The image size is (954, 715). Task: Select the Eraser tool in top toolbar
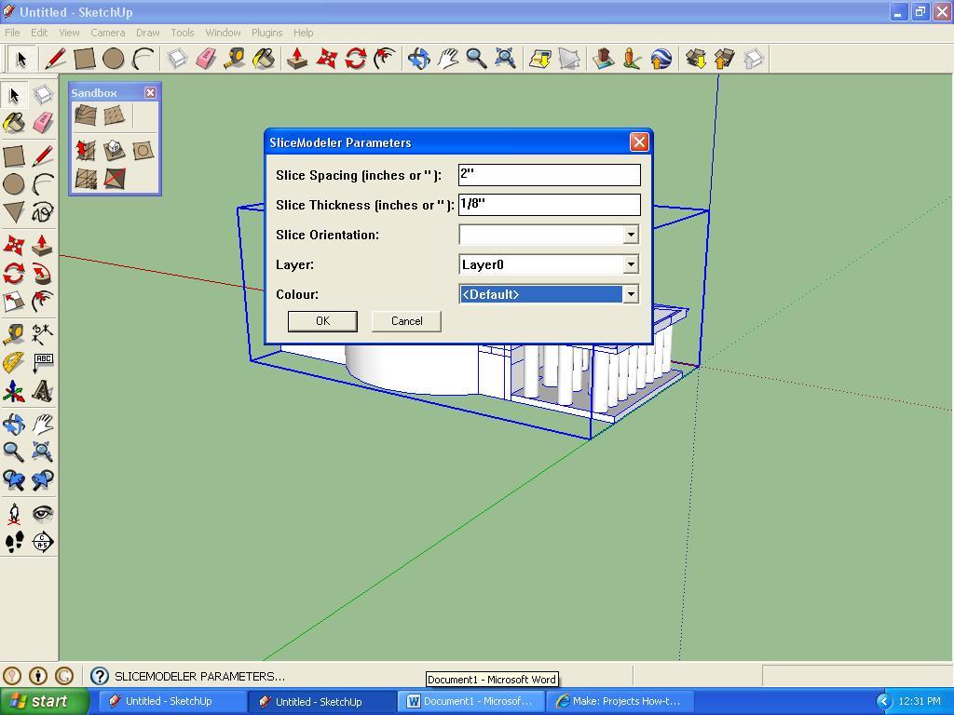[206, 59]
